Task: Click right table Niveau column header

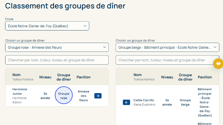Action: [167, 77]
